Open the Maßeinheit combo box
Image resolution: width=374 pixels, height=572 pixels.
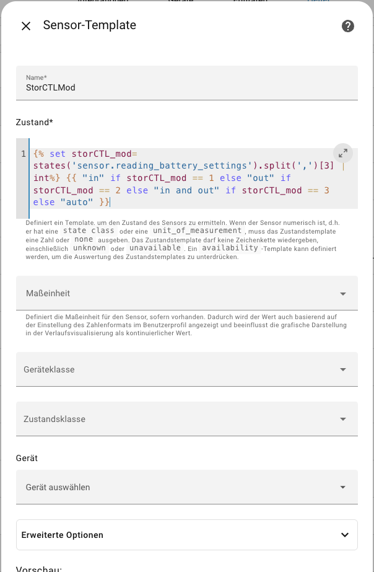tap(187, 293)
